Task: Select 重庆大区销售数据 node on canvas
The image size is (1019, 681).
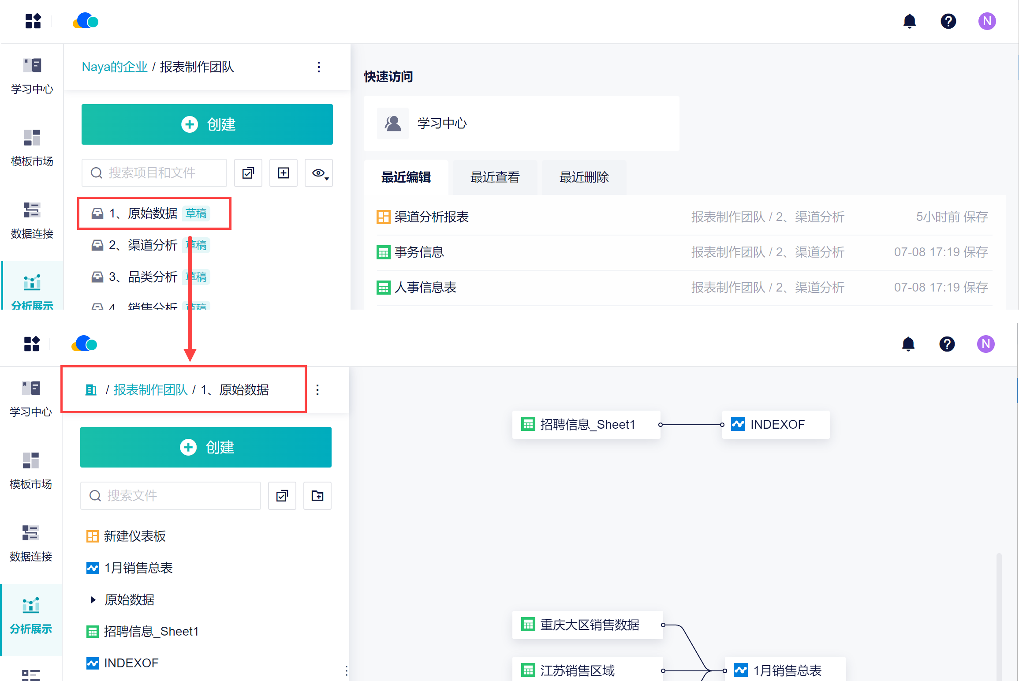Action: pyautogui.click(x=587, y=625)
